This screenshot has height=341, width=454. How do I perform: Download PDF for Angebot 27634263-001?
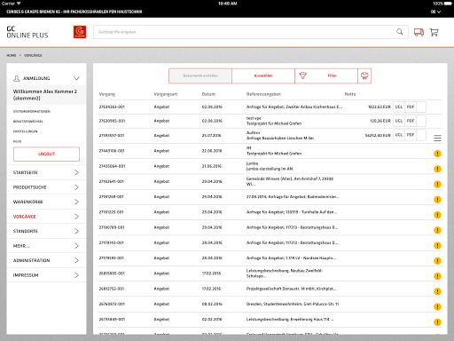point(411,107)
